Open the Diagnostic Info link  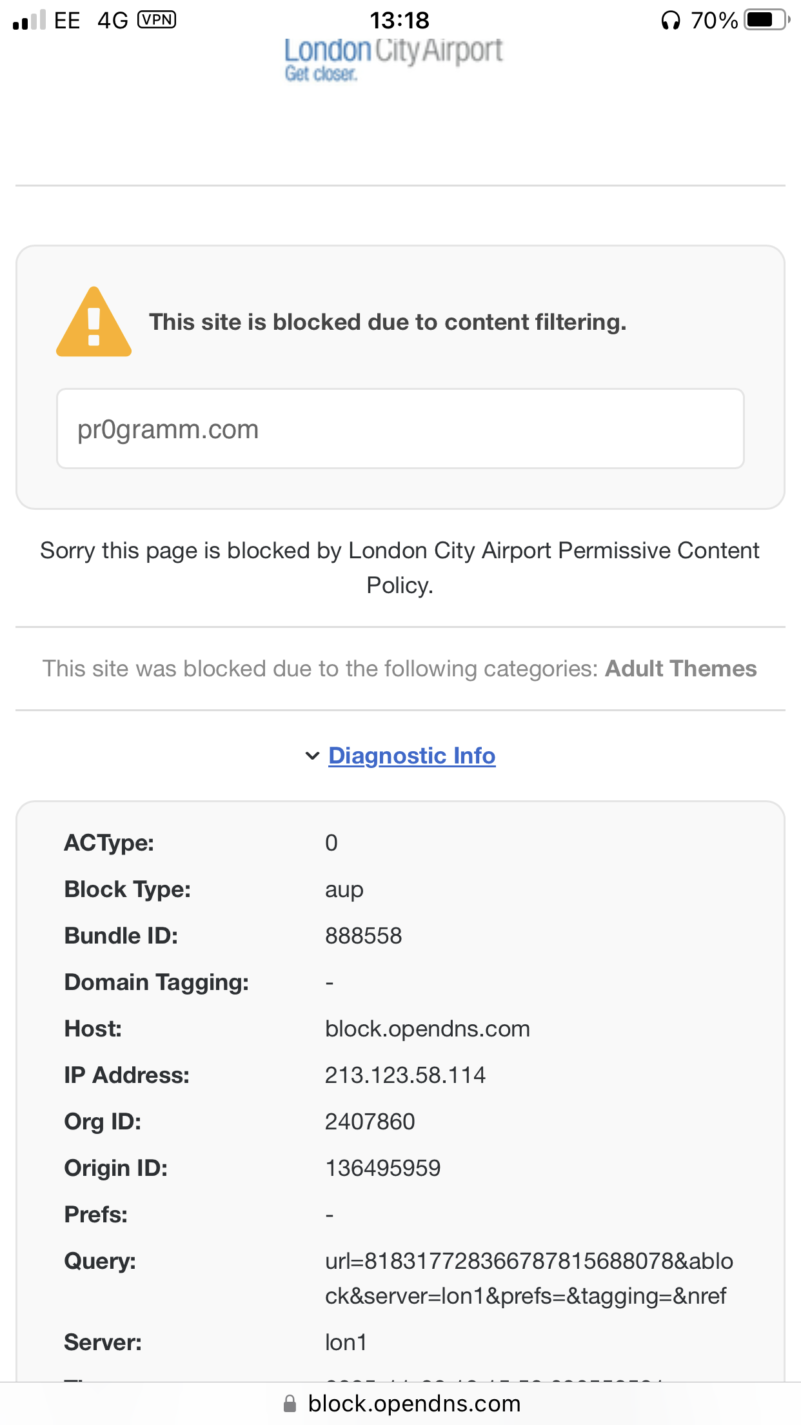tap(412, 756)
